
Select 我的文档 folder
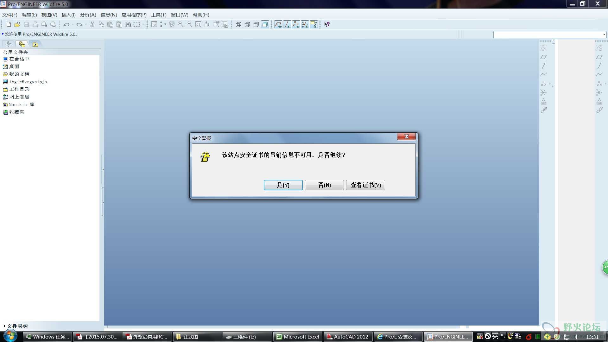(x=16, y=74)
